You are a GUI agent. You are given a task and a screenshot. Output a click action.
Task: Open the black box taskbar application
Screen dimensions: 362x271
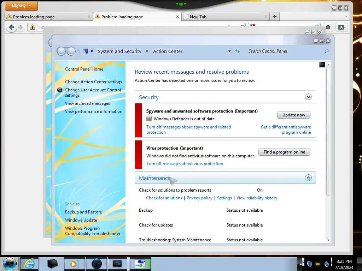click(x=52, y=264)
